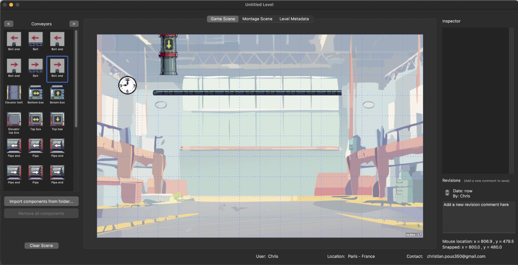Image resolution: width=518 pixels, height=265 pixels.
Task: Select the vertical pipe with down arrow
Action: click(x=168, y=55)
